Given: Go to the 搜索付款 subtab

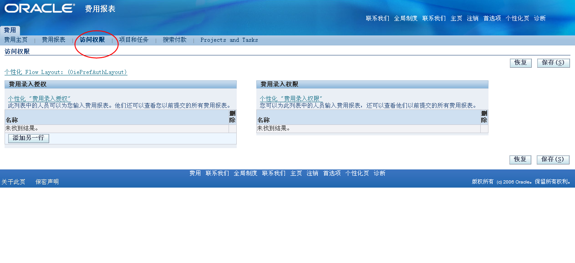Looking at the screenshot, I should (175, 40).
